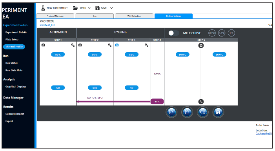Click the STEP 5 column header

[201, 40]
